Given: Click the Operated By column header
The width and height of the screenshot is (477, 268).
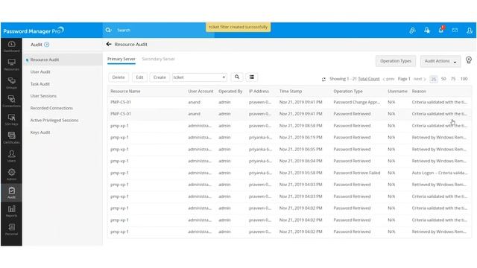Looking at the screenshot, I should (230, 91).
